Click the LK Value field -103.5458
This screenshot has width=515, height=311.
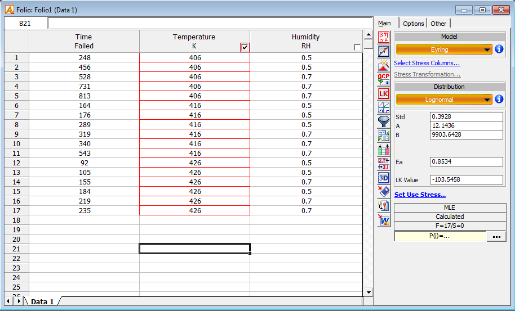[467, 179]
